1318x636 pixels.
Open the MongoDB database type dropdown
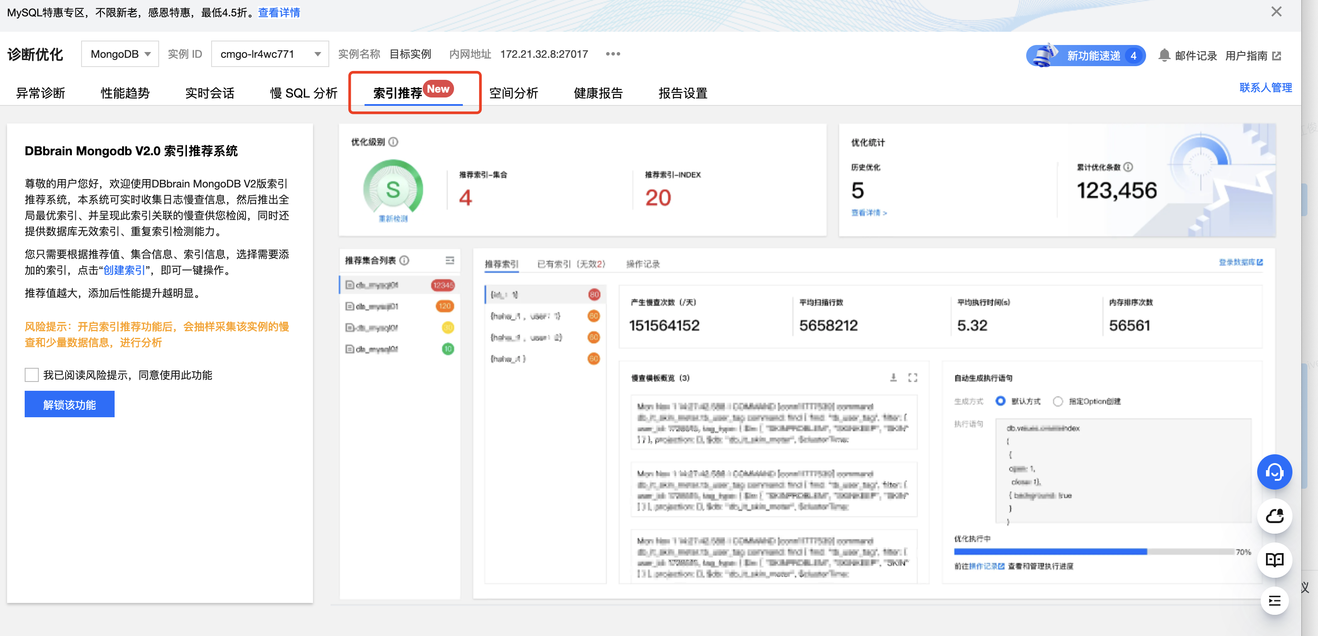pyautogui.click(x=120, y=54)
